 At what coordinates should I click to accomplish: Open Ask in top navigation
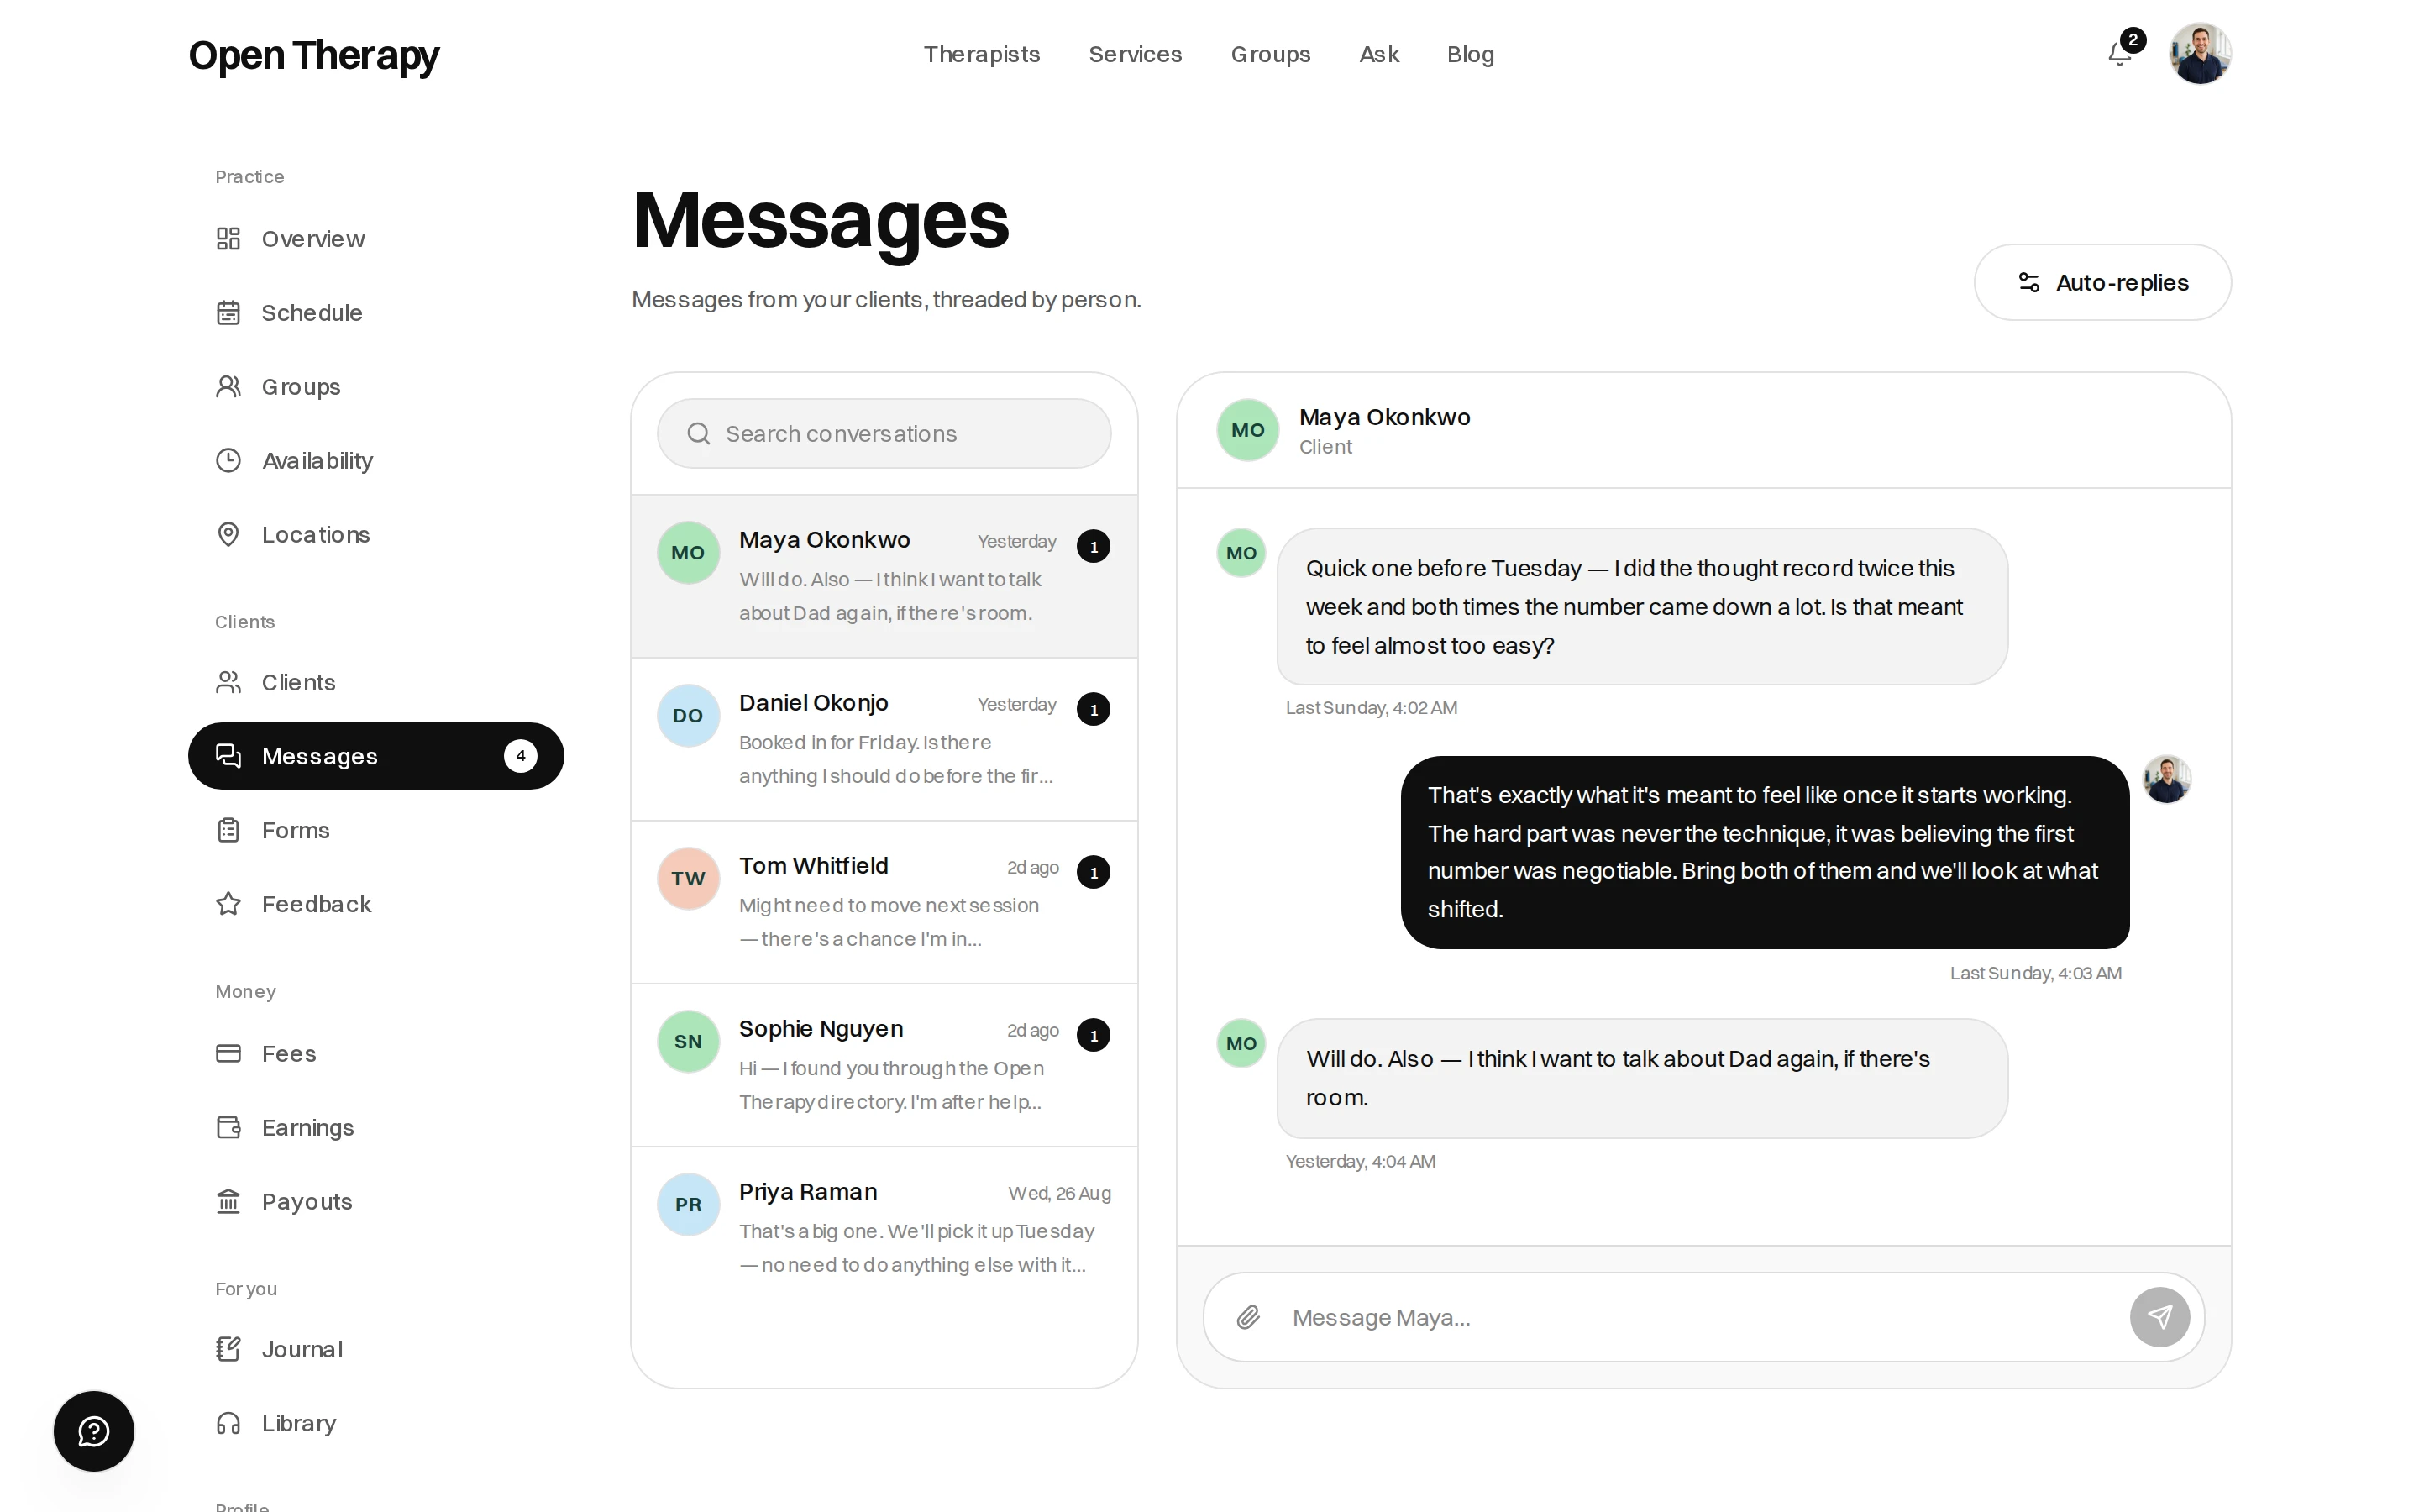pos(1378,54)
